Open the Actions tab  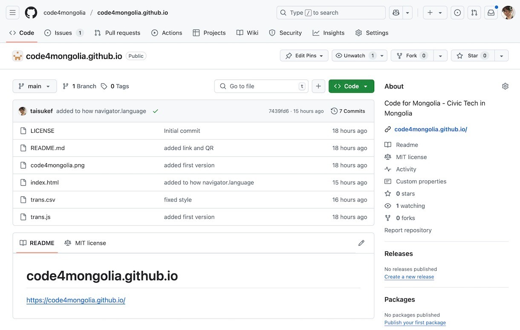pos(167,33)
